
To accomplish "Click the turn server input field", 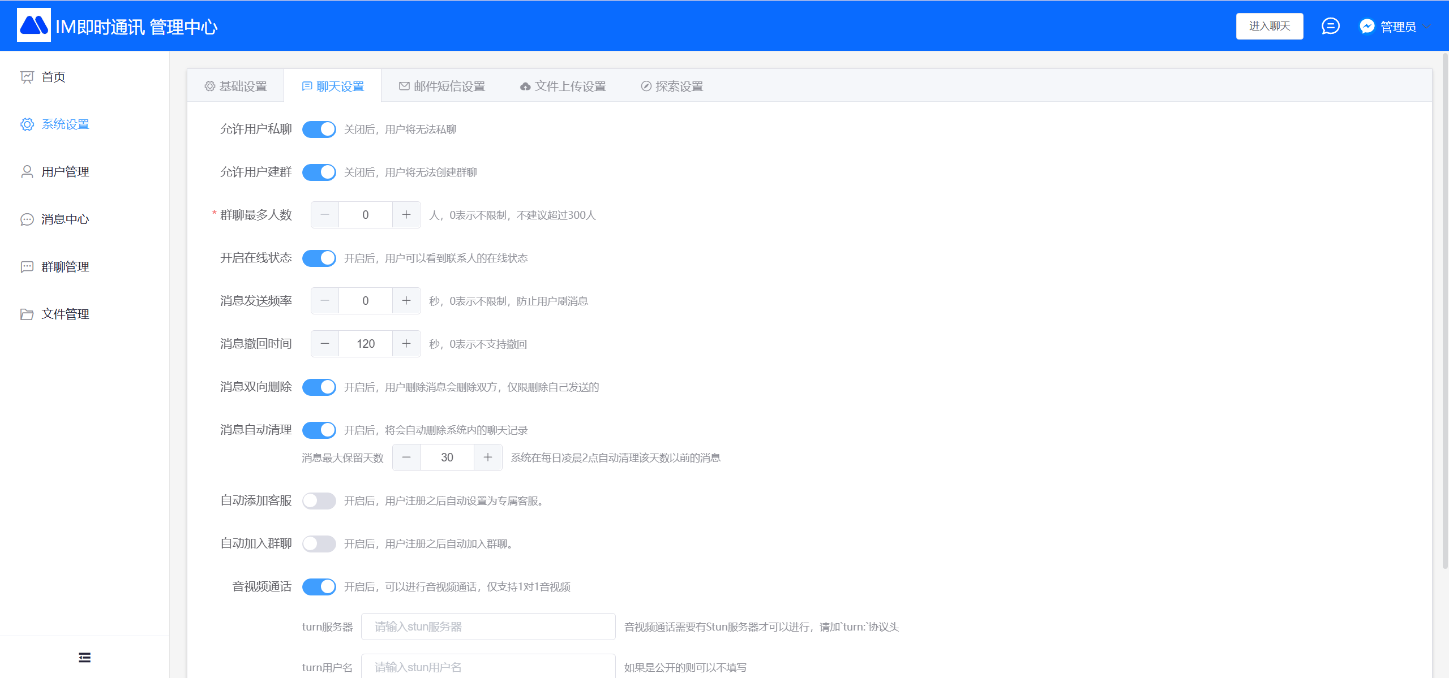I will pyautogui.click(x=488, y=627).
